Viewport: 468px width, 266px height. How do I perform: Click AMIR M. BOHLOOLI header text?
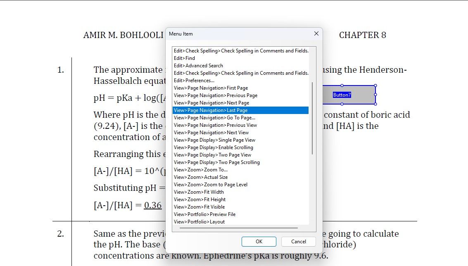coord(123,35)
